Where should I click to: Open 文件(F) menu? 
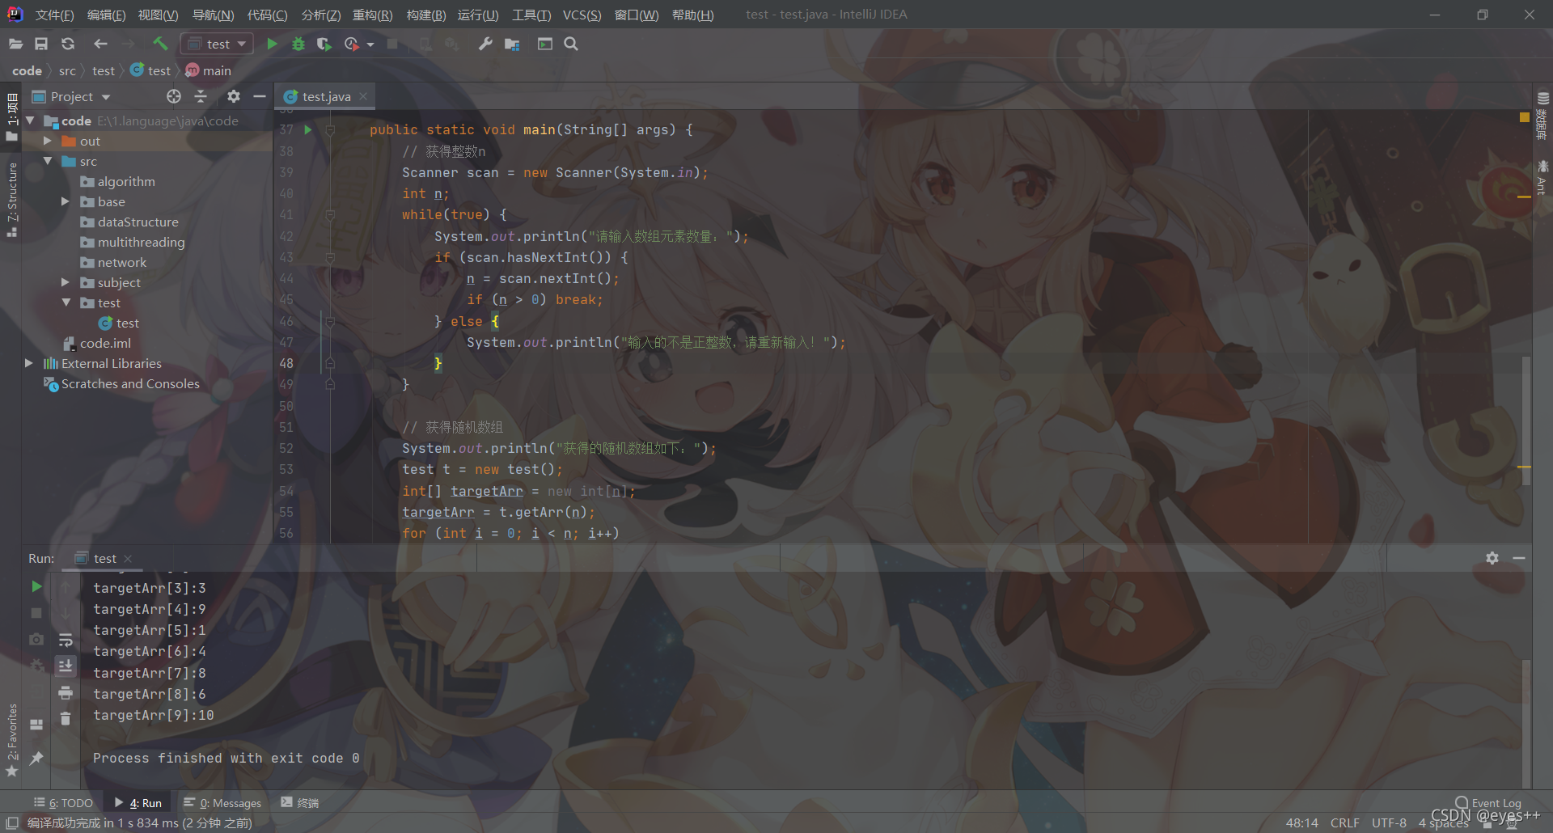click(x=54, y=15)
